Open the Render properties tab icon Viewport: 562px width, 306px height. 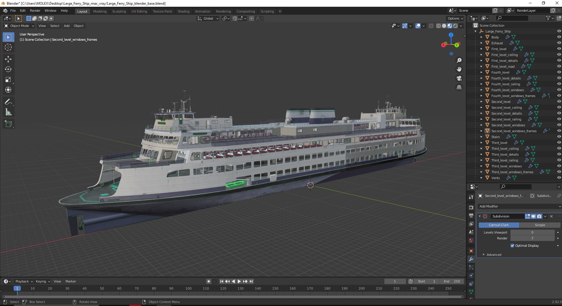(471, 208)
